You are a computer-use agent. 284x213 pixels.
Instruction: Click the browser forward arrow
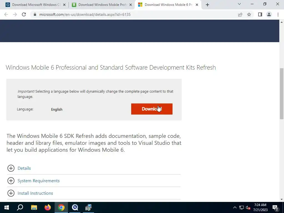(15, 14)
